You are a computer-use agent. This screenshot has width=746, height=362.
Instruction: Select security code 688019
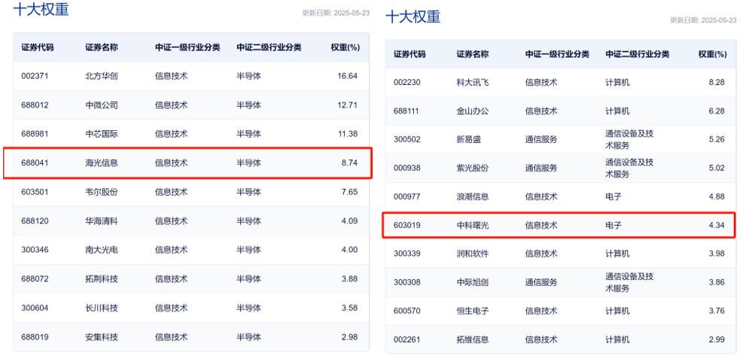[x=35, y=337]
